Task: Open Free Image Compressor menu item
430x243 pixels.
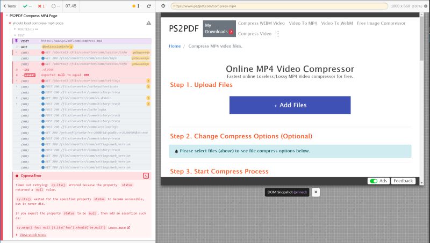Action: pyautogui.click(x=381, y=23)
